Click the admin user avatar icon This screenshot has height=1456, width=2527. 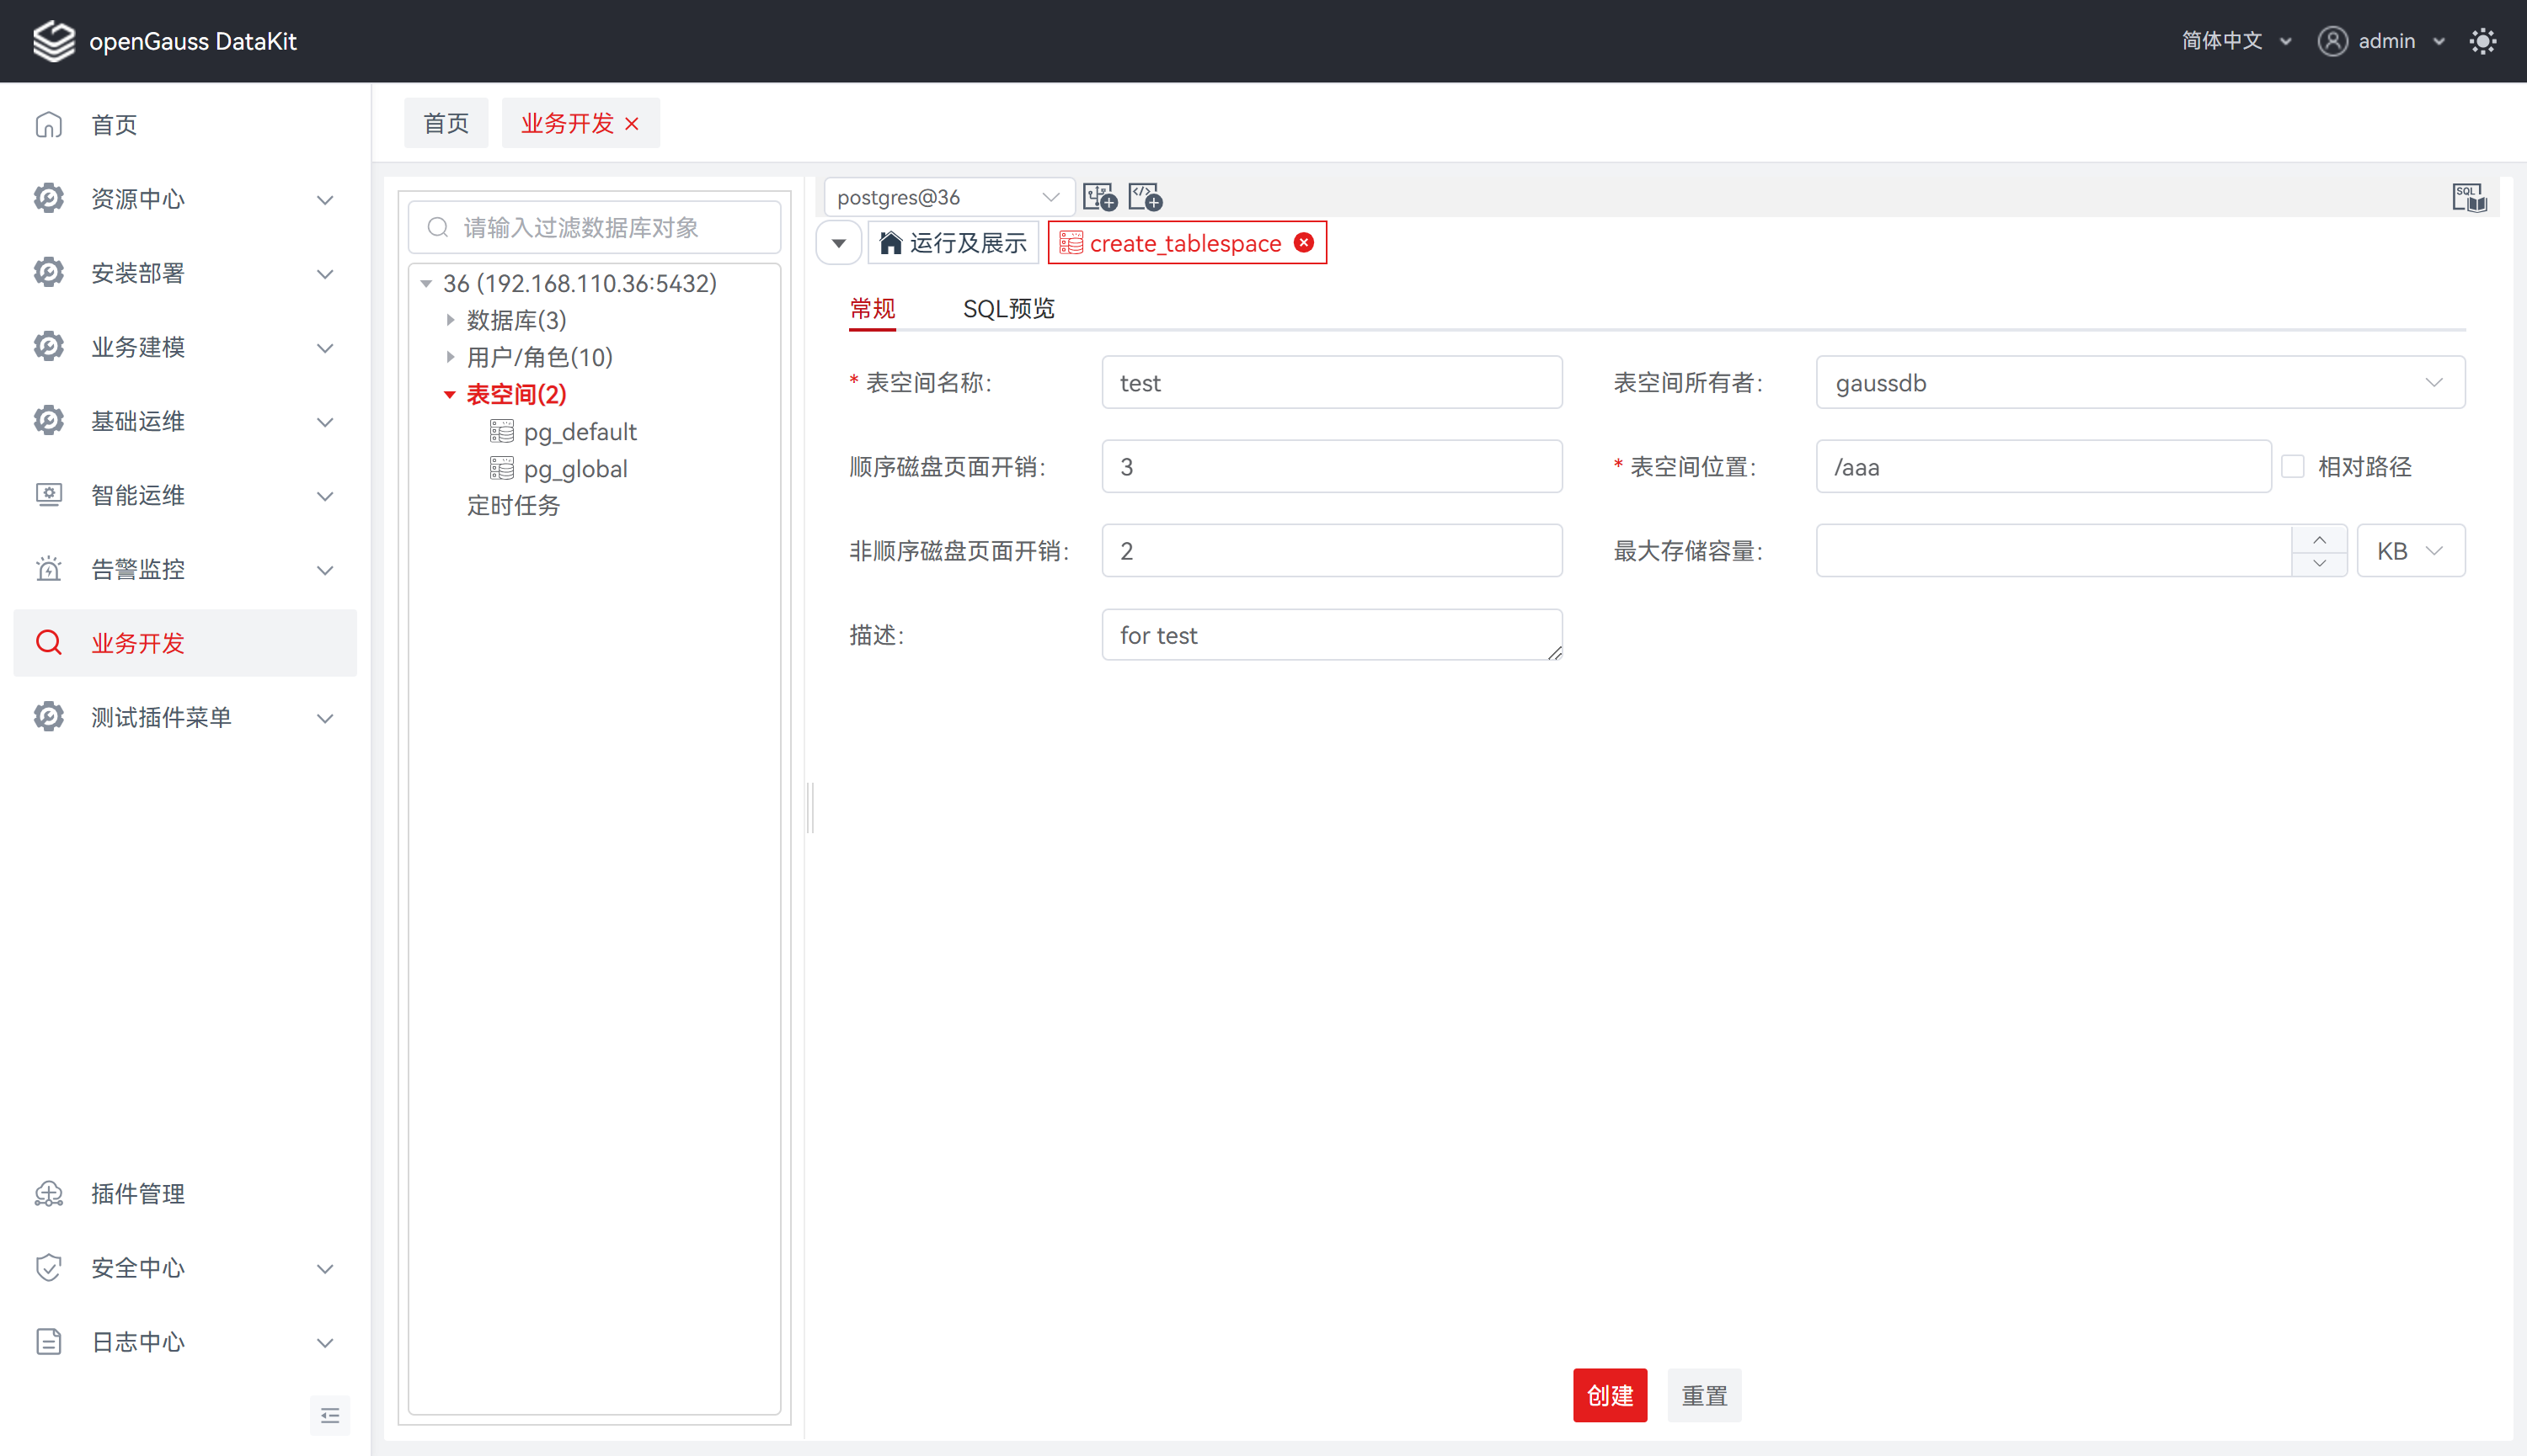[x=2332, y=41]
